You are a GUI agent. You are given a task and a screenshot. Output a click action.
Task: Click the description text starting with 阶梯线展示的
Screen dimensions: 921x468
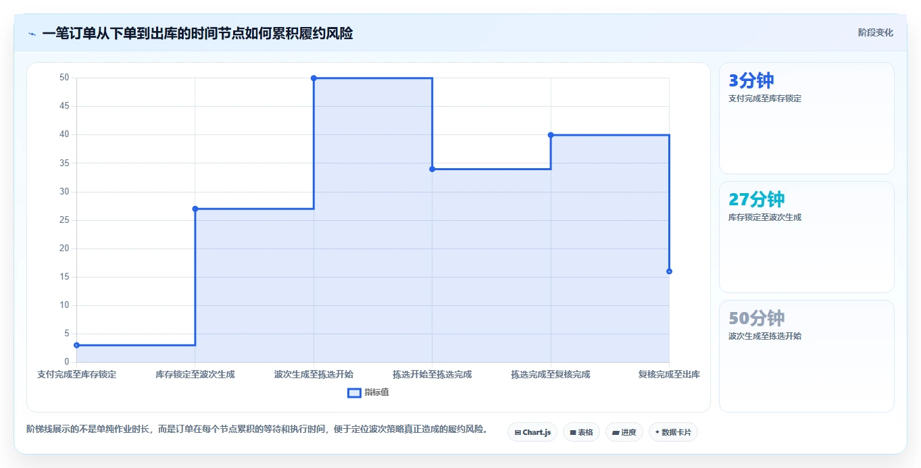[x=257, y=429]
